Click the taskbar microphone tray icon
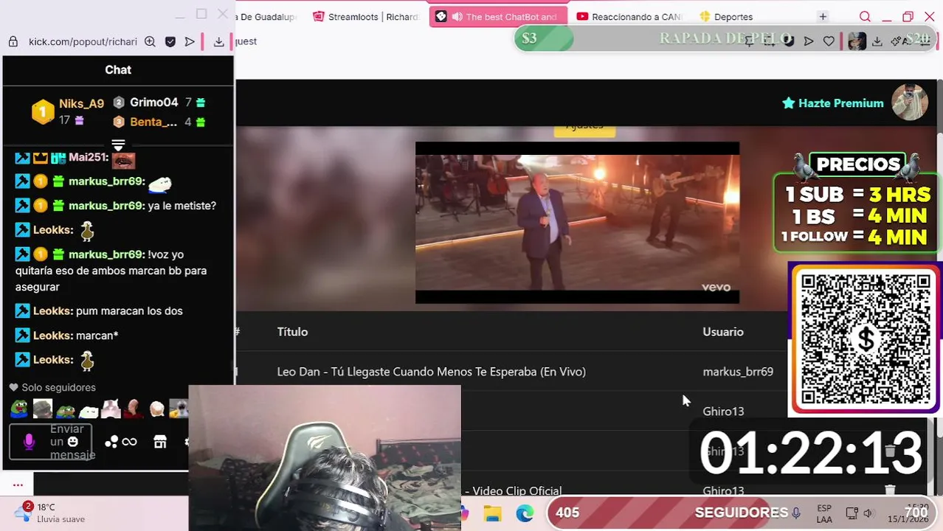 click(x=796, y=513)
